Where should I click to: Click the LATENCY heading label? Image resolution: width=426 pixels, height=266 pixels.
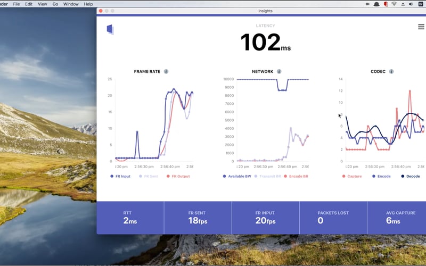pyautogui.click(x=265, y=26)
